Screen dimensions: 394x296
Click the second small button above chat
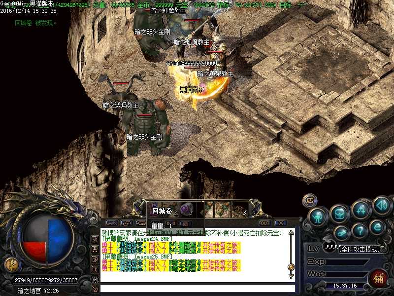(127, 223)
